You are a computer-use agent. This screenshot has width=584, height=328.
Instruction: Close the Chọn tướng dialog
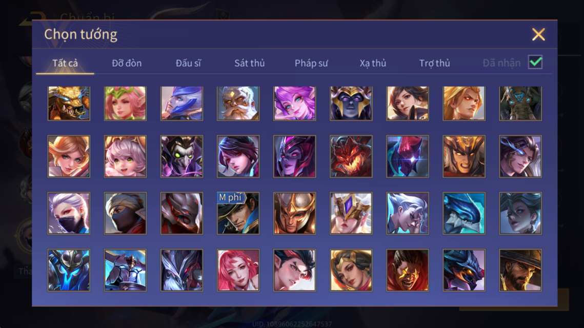click(538, 34)
